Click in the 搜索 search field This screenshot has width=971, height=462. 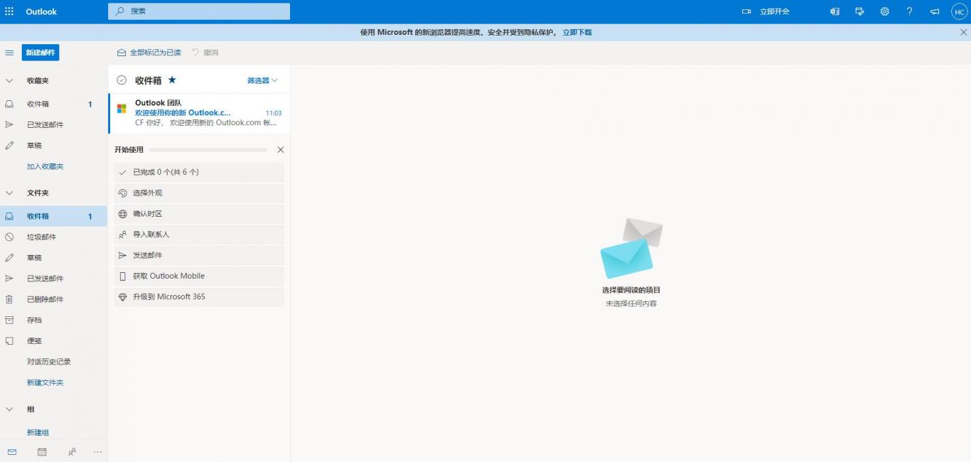(x=199, y=11)
